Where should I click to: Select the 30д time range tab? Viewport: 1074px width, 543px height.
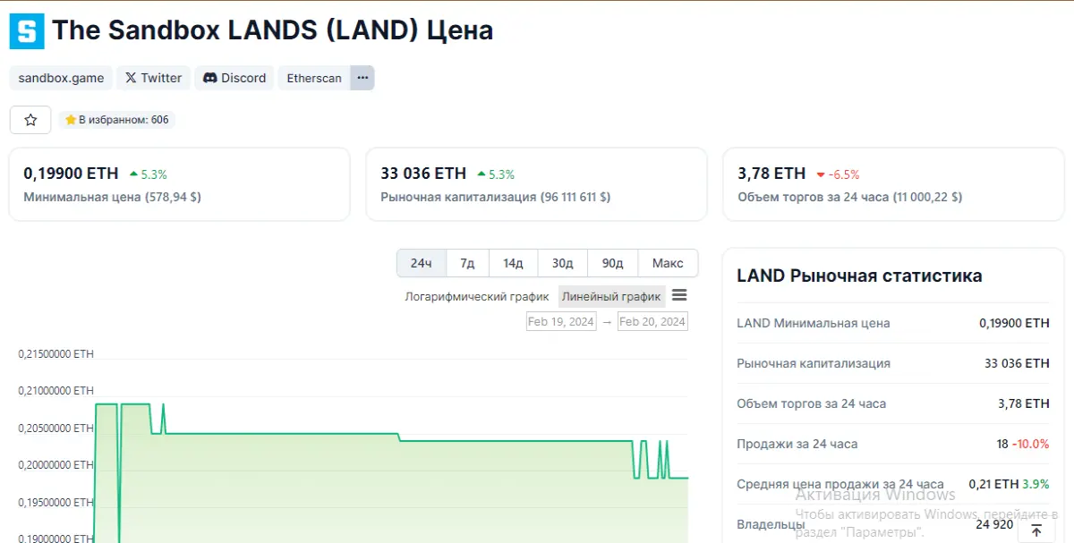click(562, 263)
